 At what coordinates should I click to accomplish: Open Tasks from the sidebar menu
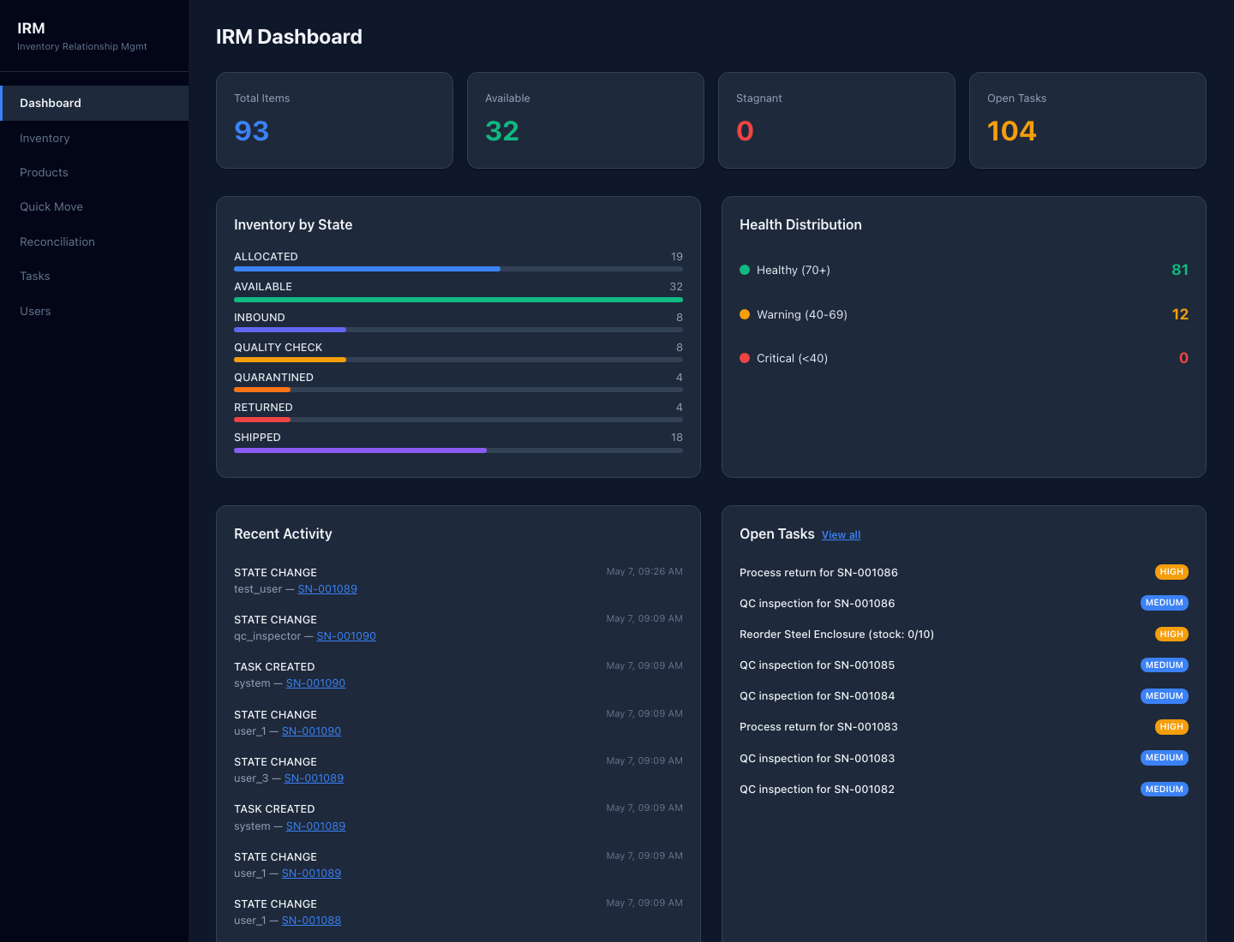click(x=94, y=276)
